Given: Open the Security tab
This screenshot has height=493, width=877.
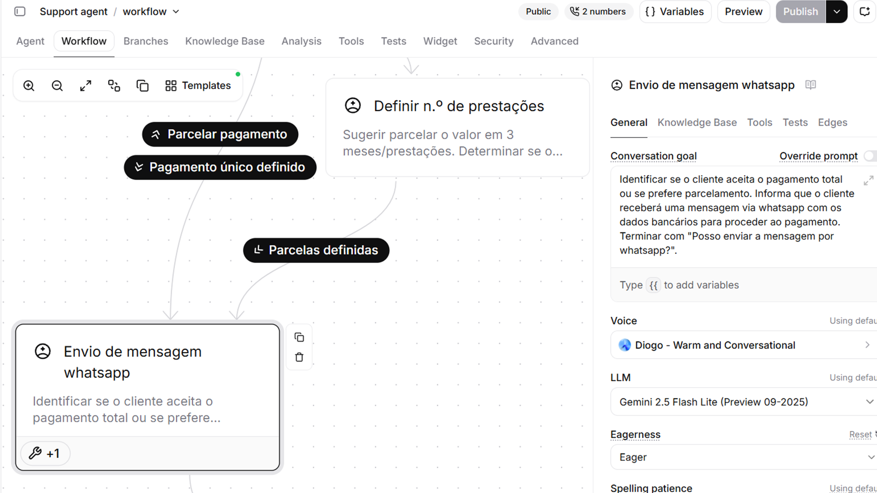Looking at the screenshot, I should [x=494, y=41].
